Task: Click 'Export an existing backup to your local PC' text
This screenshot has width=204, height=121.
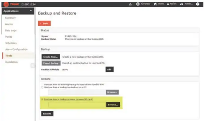Action: 83,63
